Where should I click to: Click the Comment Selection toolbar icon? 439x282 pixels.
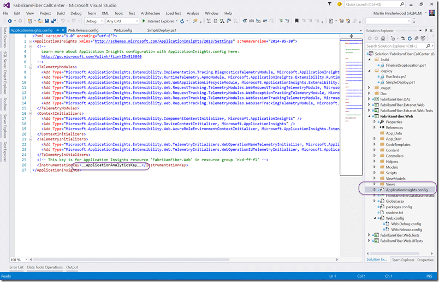click(x=281, y=21)
